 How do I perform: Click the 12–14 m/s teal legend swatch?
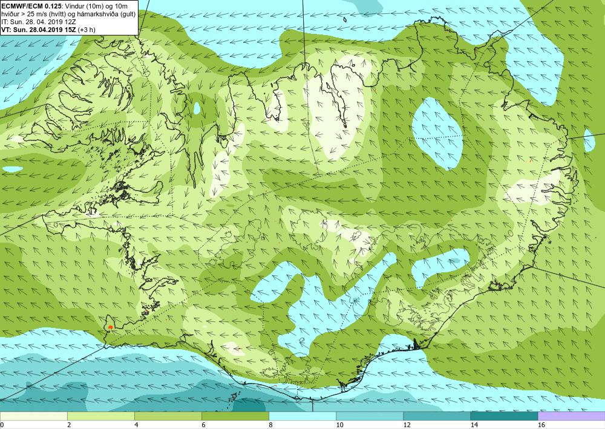click(437, 416)
